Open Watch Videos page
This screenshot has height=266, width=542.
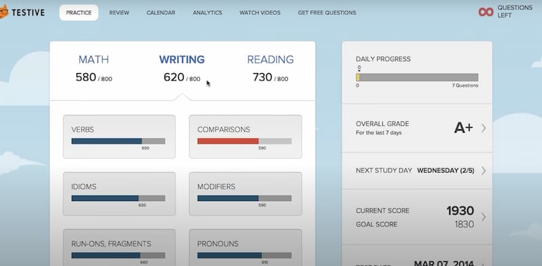[x=260, y=13]
